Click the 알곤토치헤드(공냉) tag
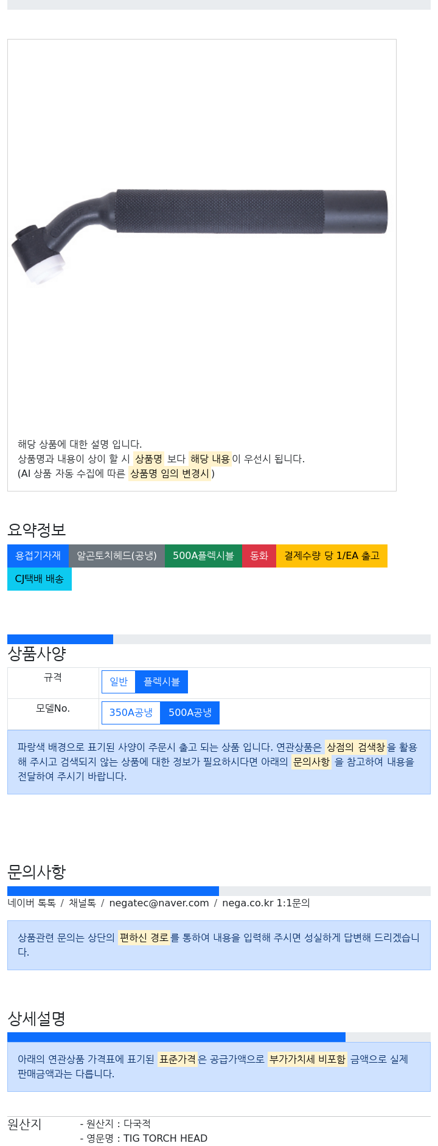Image resolution: width=438 pixels, height=1146 pixels. pyautogui.click(x=117, y=556)
